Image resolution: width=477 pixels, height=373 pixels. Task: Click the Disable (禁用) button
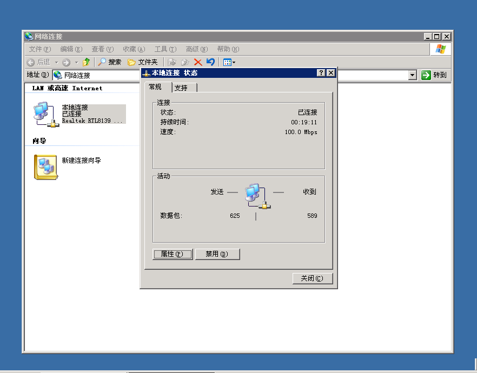coord(217,254)
